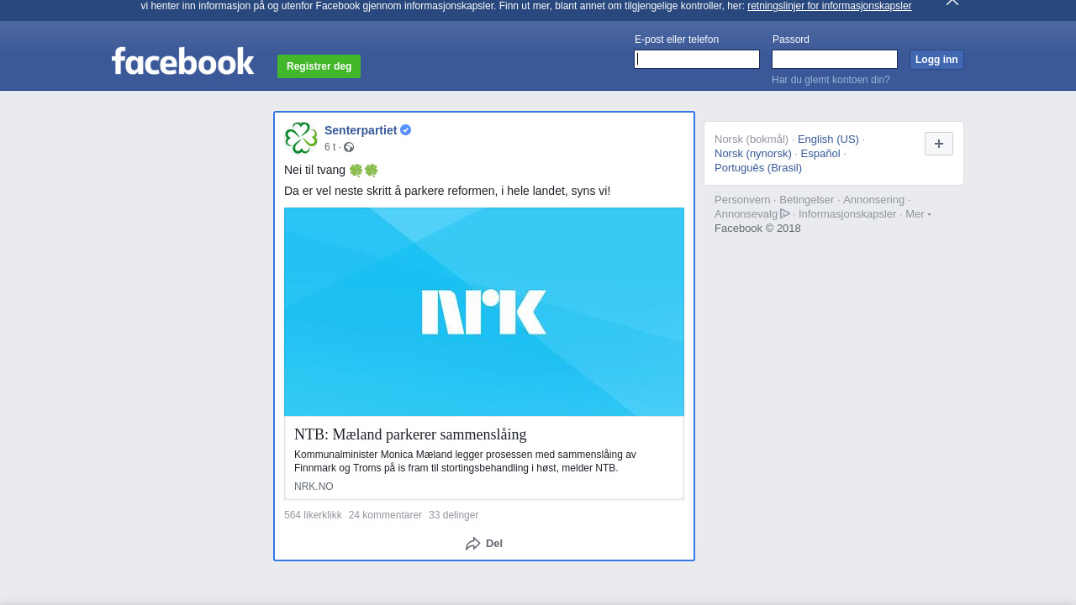Open the NRK article preview image
Viewport: 1076px width, 605px height.
pos(484,312)
